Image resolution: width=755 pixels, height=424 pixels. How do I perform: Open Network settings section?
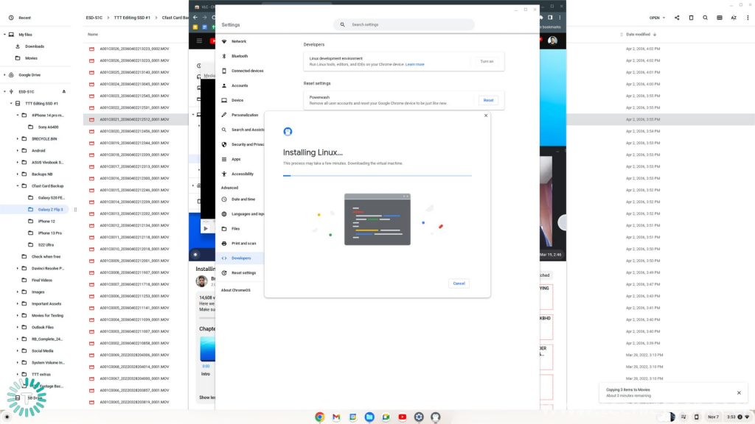click(239, 41)
